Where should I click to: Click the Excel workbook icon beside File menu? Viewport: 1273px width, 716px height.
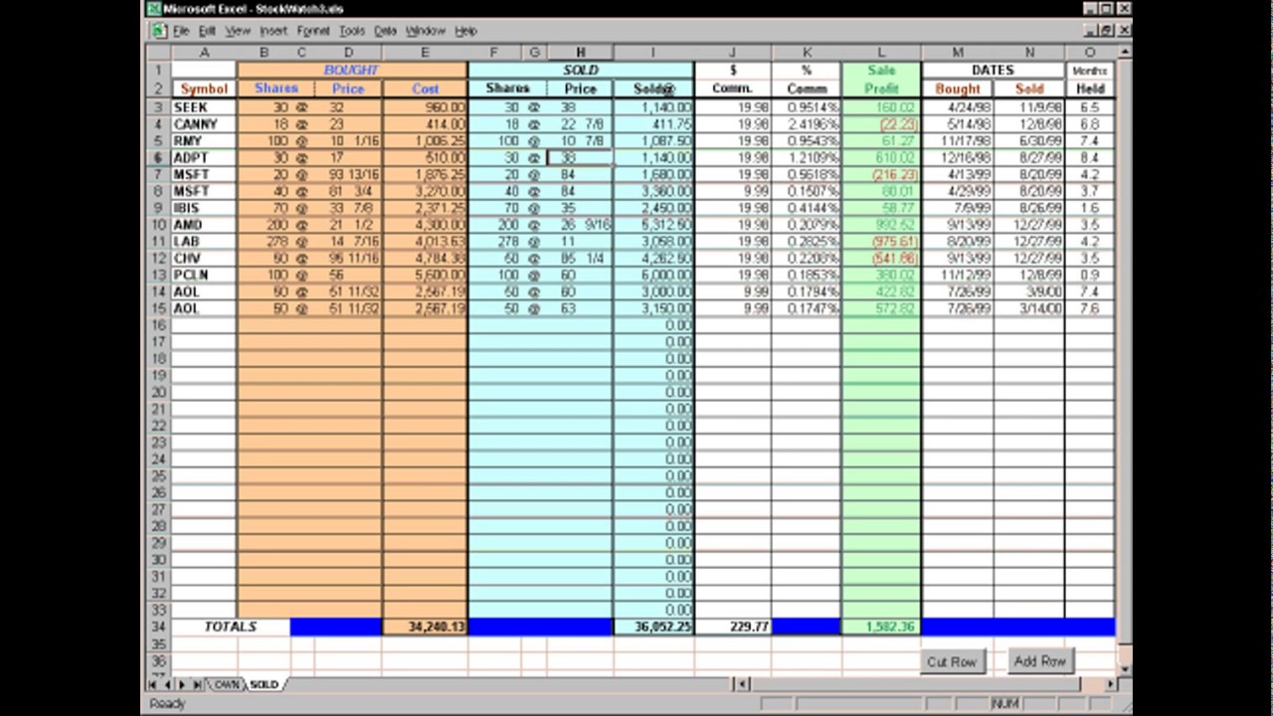point(159,31)
